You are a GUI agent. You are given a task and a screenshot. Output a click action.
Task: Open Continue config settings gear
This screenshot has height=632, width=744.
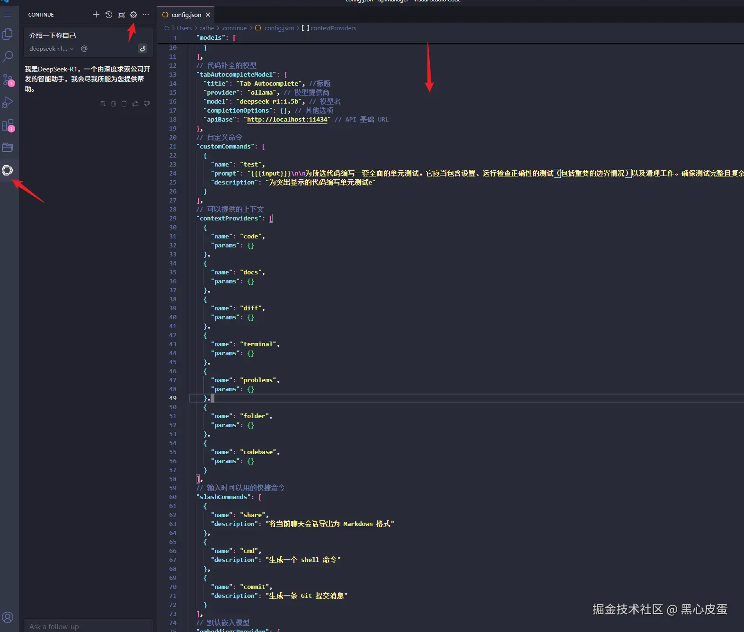(x=133, y=15)
